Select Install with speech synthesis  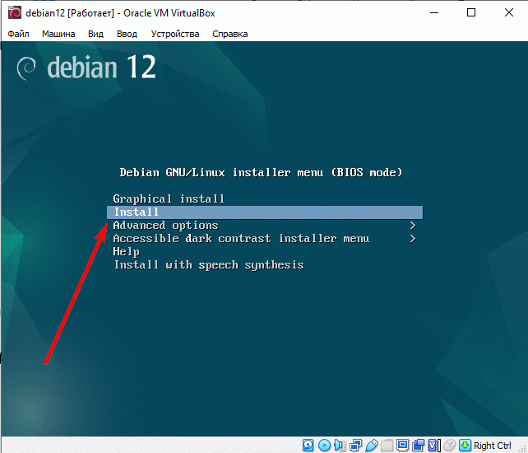click(x=209, y=265)
